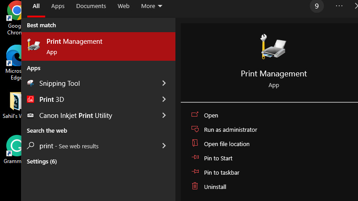
Task: Click the Print Management printer icon in best match
Action: tap(34, 45)
